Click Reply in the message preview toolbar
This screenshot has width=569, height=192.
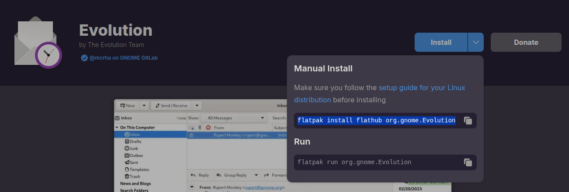pos(200,175)
